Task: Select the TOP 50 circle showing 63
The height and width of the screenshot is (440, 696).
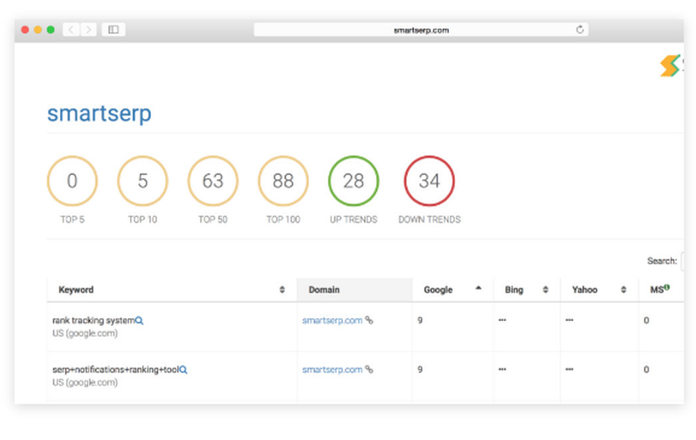Action: [212, 181]
